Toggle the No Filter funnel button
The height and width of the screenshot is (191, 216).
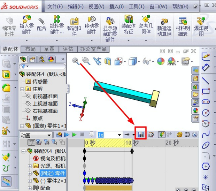click(x=31, y=142)
